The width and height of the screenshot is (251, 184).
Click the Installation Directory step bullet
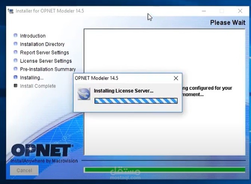coord(16,44)
